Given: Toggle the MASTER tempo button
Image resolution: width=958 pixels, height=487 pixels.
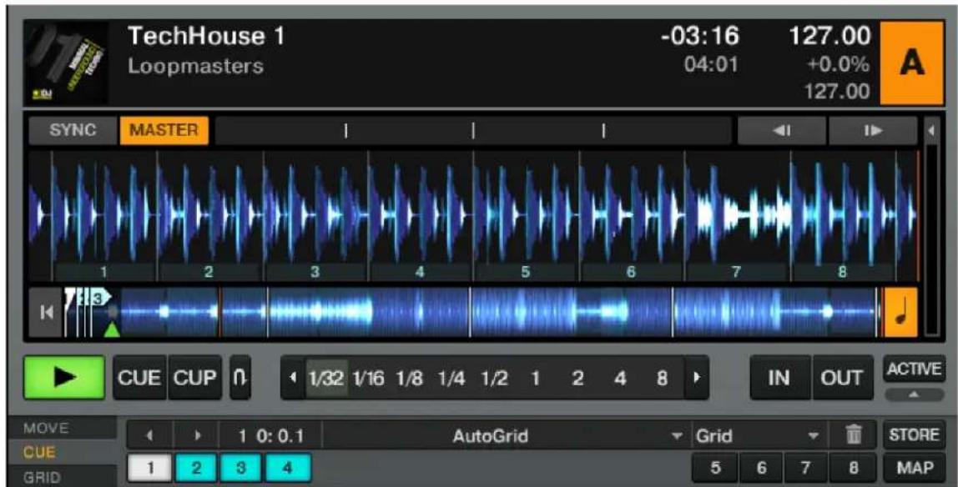Looking at the screenshot, I should tap(164, 131).
